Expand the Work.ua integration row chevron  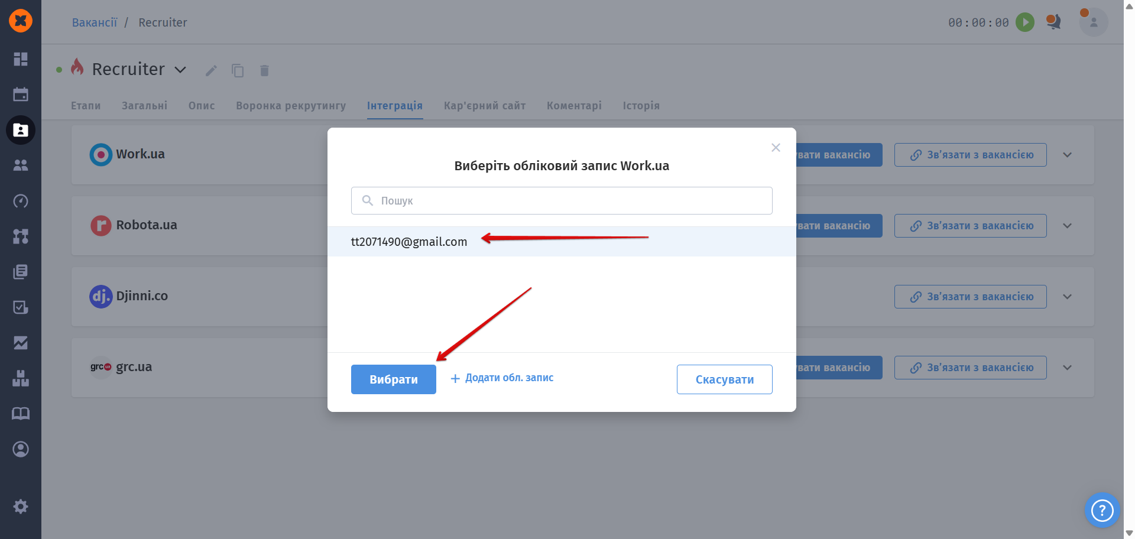click(1067, 155)
